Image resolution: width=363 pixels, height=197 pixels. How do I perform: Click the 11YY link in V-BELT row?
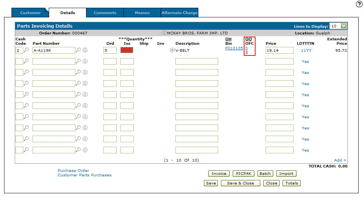[x=306, y=50]
